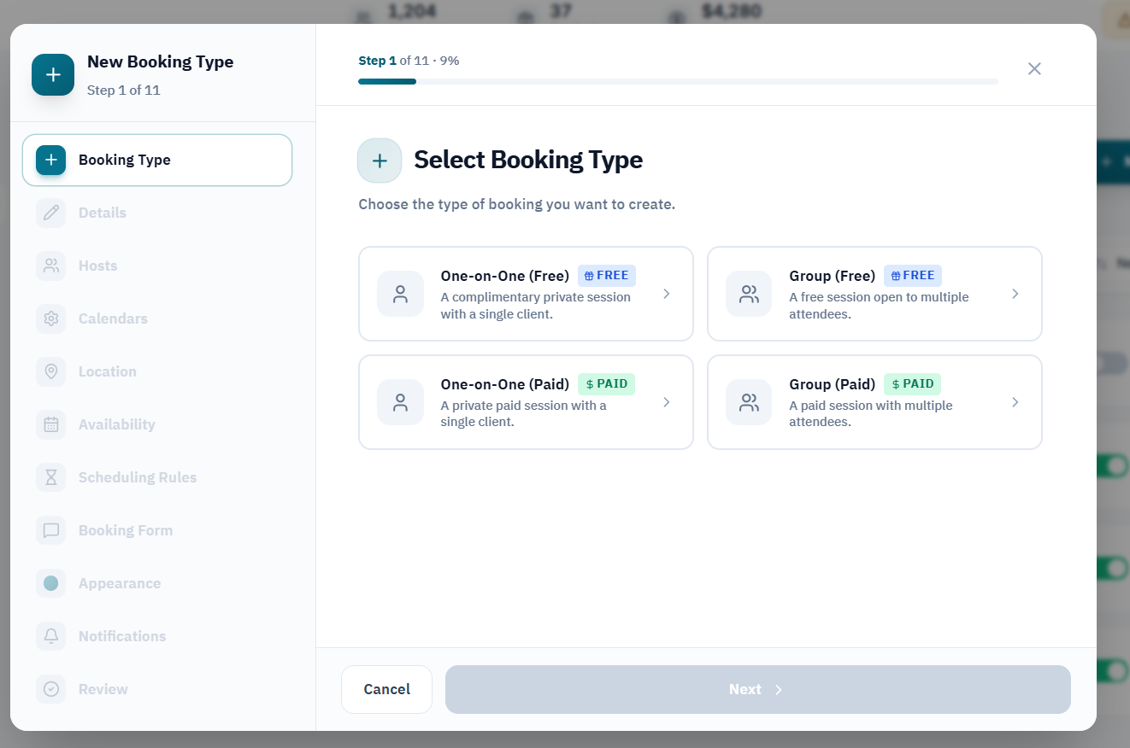Select the Availability step label

tap(117, 424)
